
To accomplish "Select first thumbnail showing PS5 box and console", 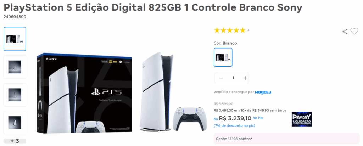I will tap(15, 39).
